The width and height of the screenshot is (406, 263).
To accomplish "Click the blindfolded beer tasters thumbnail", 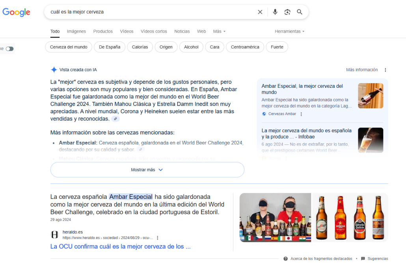I will (275, 217).
